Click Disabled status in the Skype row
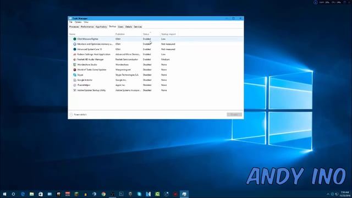The height and width of the screenshot is (198, 352). coord(147,75)
